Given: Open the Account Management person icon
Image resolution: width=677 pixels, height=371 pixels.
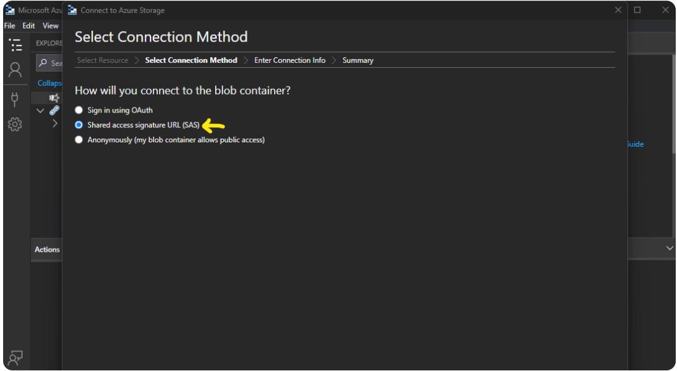Looking at the screenshot, I should pos(16,70).
